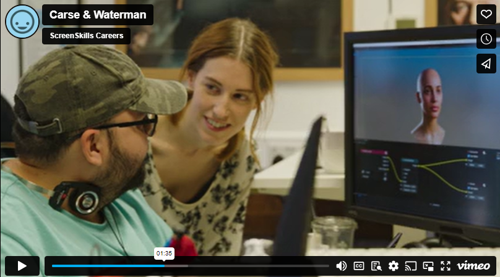The width and height of the screenshot is (500, 277).
Task: Enter fullscreen mode
Action: tap(445, 266)
